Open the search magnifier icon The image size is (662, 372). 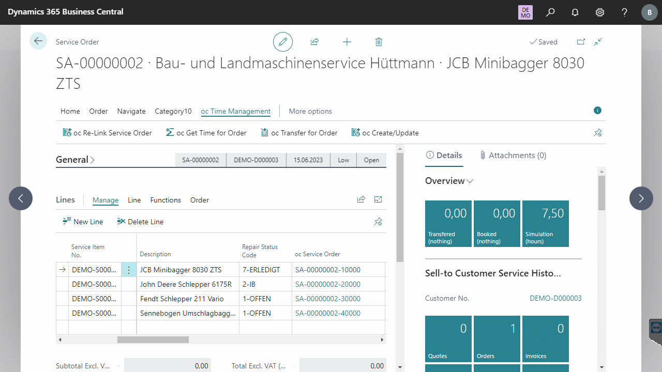point(550,12)
